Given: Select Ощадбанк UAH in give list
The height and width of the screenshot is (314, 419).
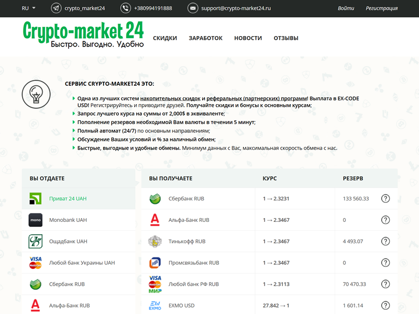Looking at the screenshot, I should tap(68, 242).
